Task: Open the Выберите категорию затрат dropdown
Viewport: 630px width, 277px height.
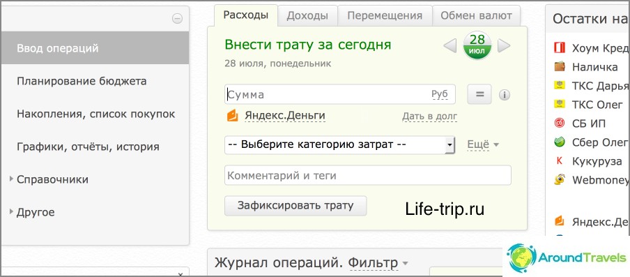Action: click(339, 144)
